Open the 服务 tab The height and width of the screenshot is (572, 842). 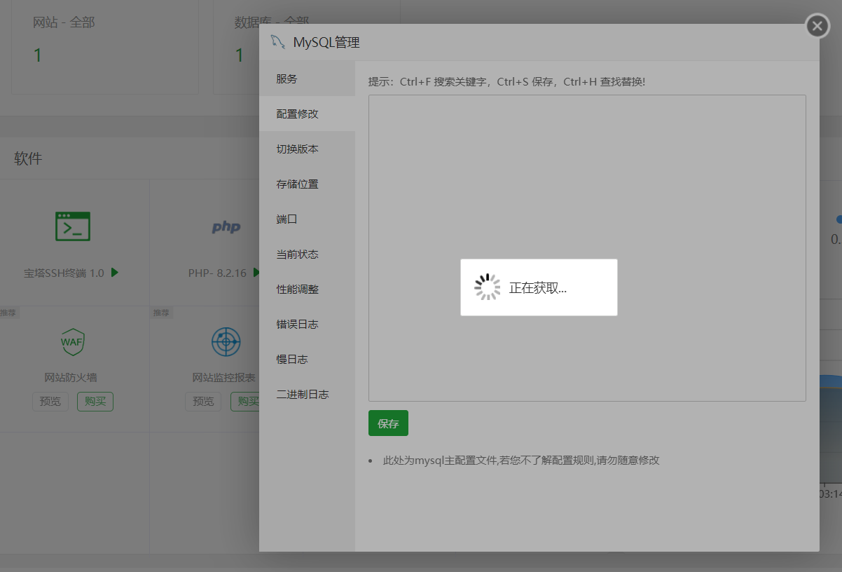(307, 79)
